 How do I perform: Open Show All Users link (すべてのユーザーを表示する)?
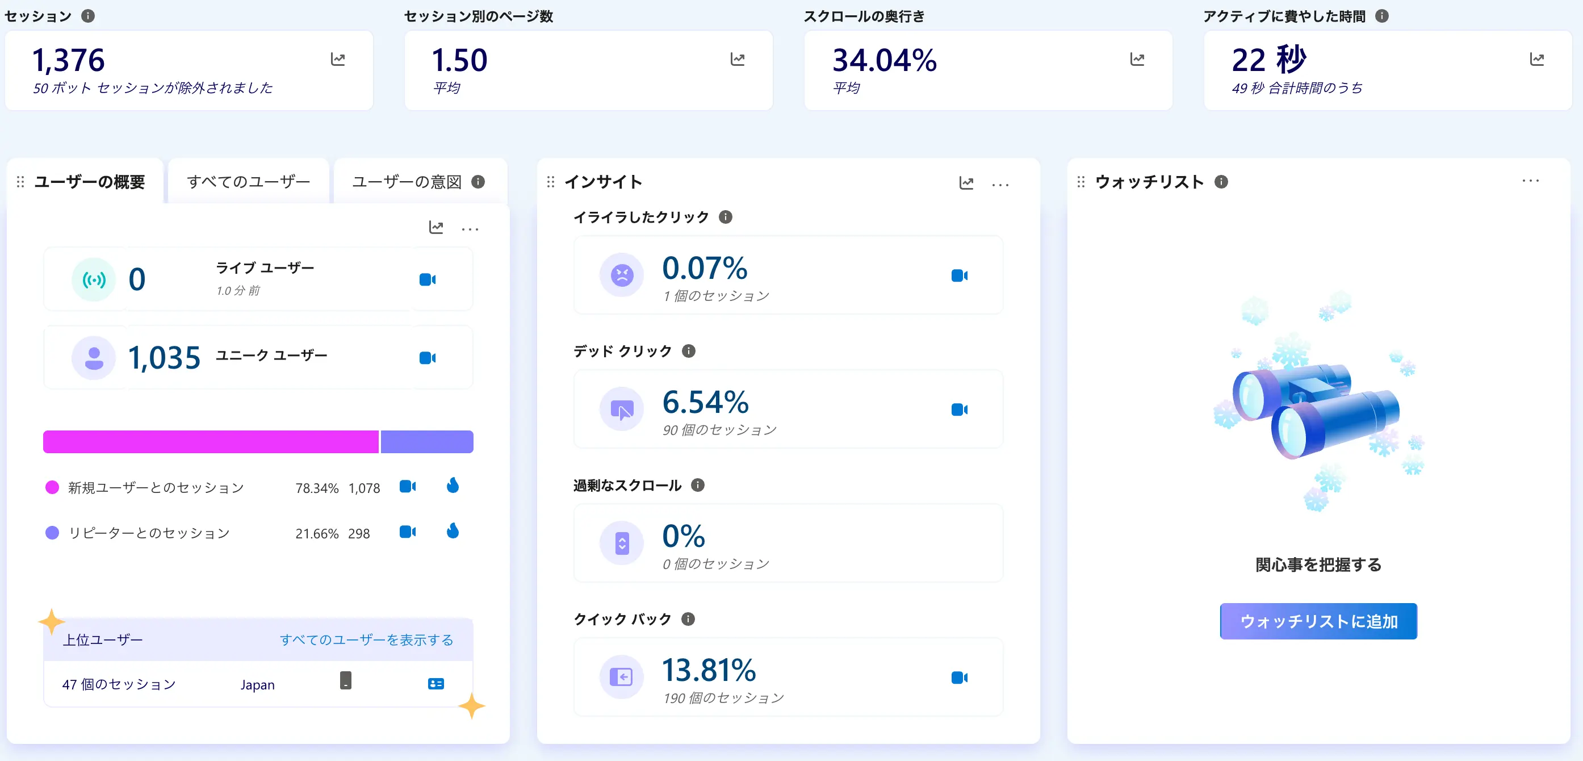[x=366, y=640]
